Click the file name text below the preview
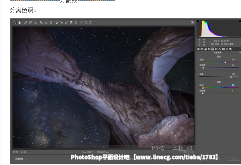 [x=95, y=152]
